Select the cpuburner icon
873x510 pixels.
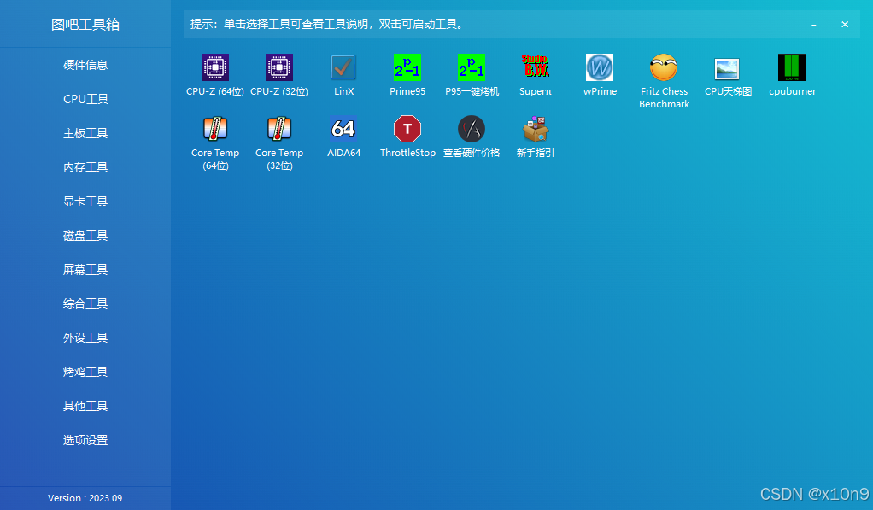pos(792,67)
